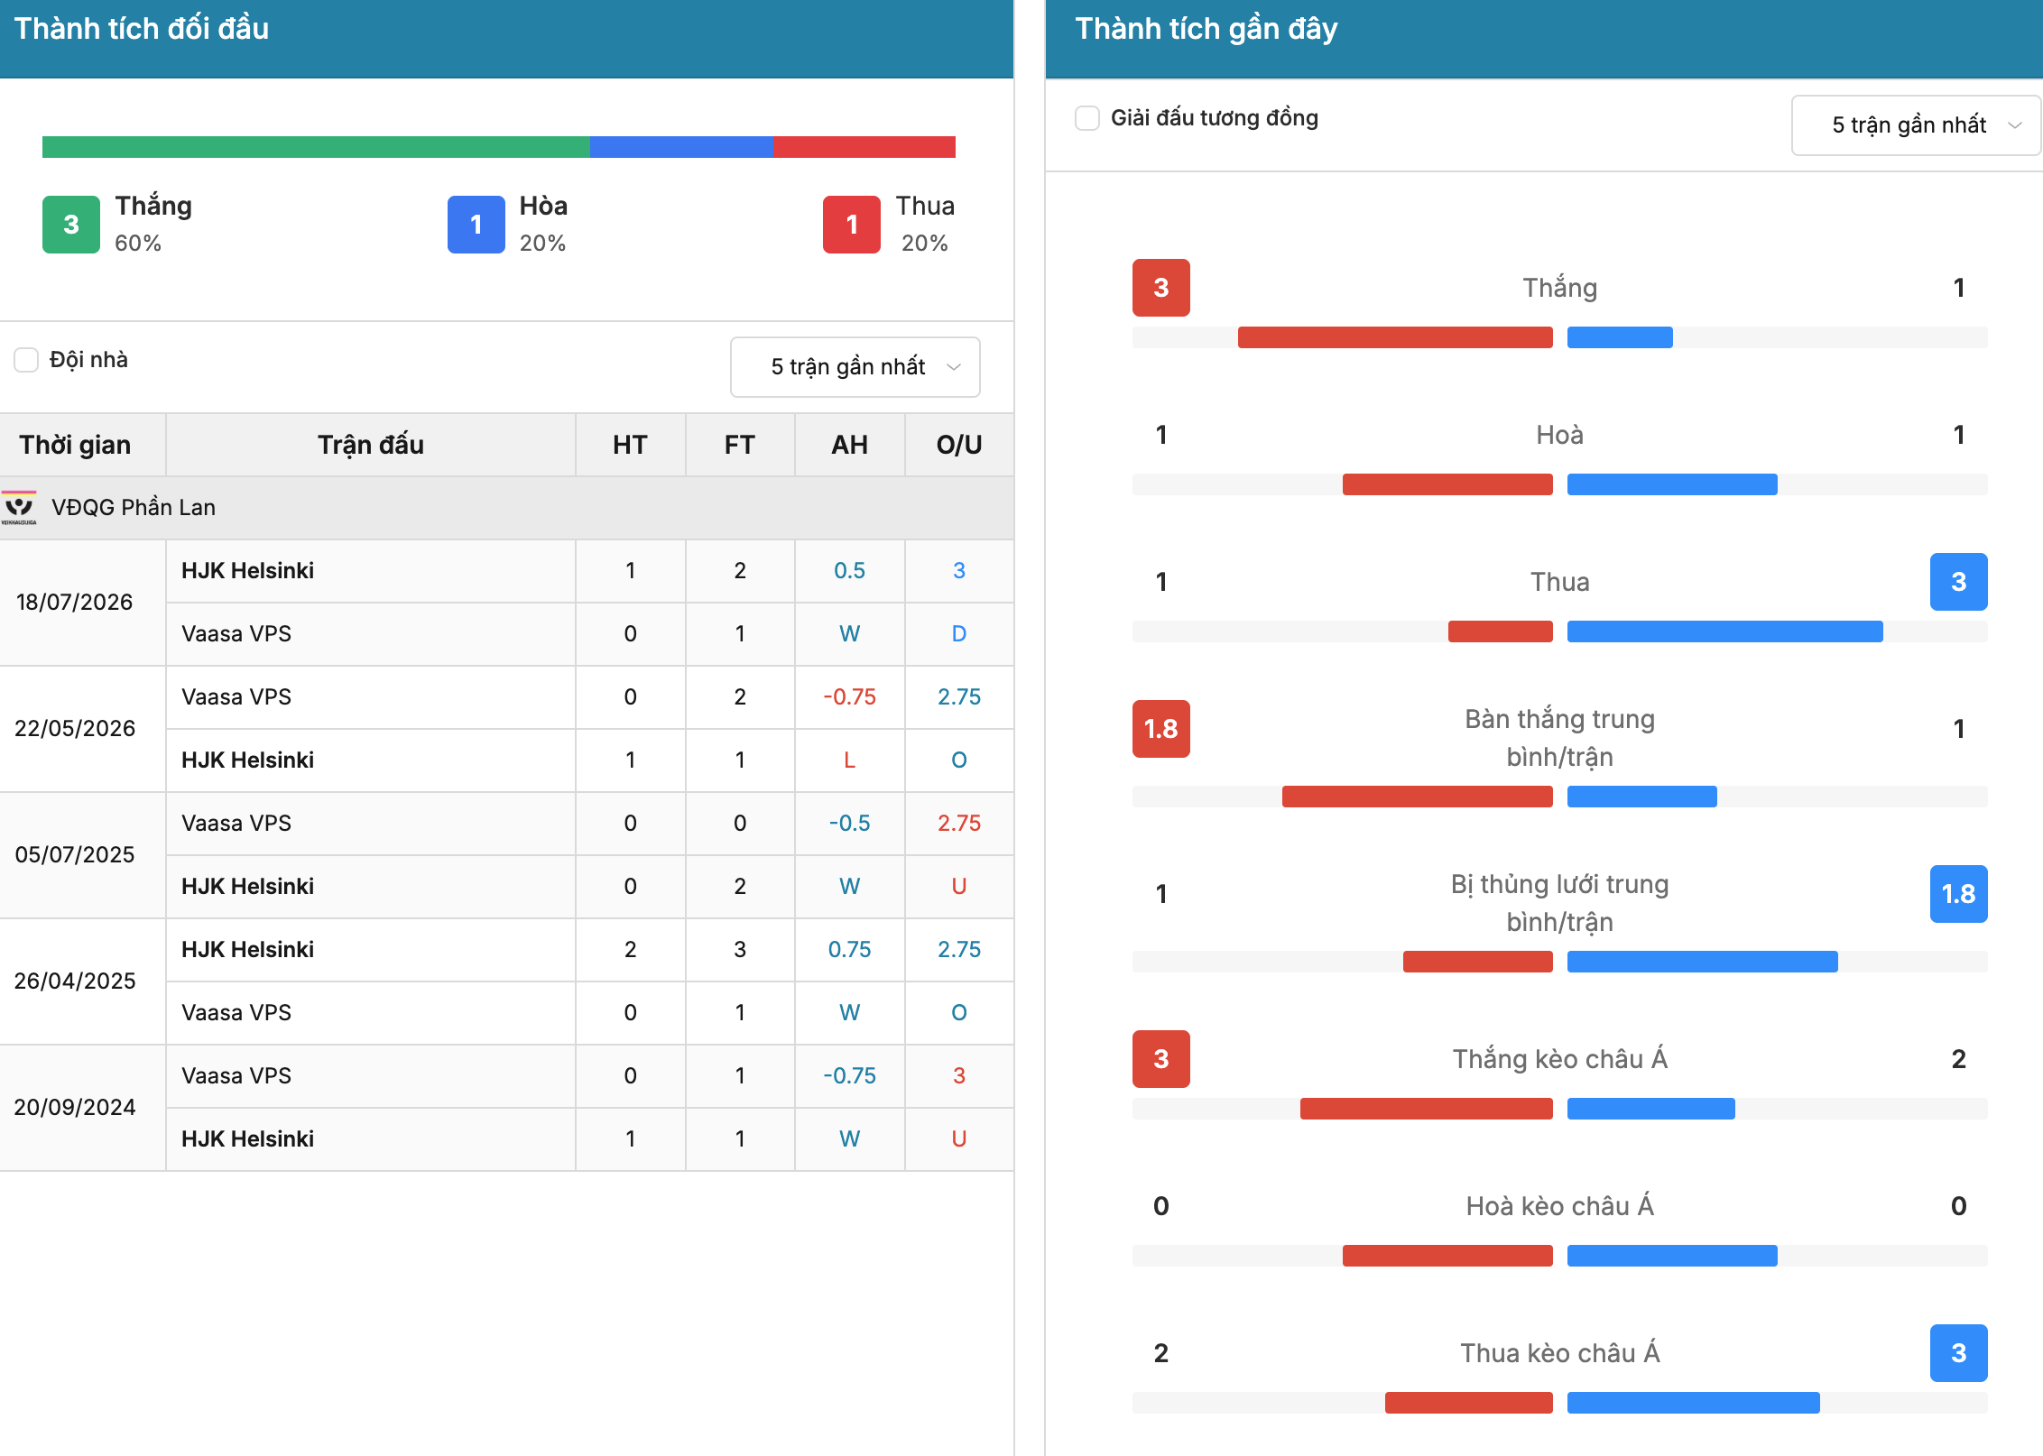The width and height of the screenshot is (2043, 1456).
Task: Click the red Thua badge showing 1
Action: pos(852,225)
